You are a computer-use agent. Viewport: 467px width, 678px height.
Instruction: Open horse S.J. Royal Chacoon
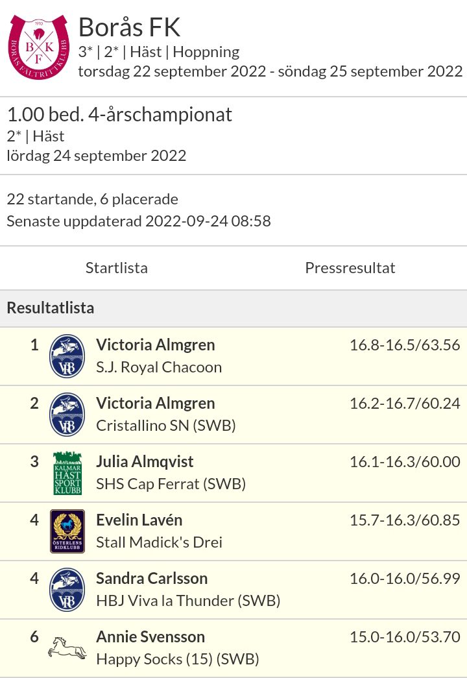pos(159,367)
